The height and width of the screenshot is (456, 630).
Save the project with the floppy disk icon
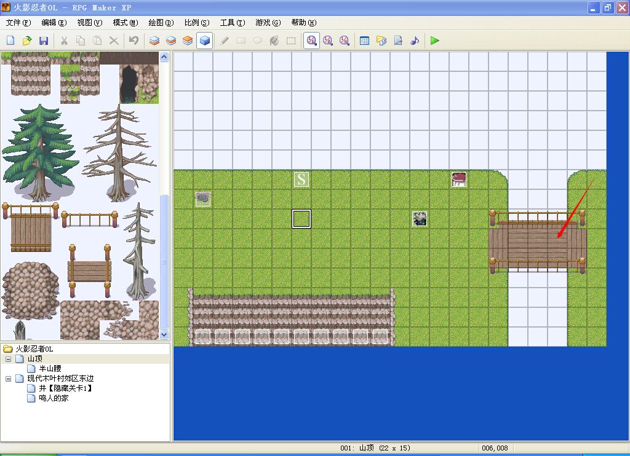pos(44,41)
